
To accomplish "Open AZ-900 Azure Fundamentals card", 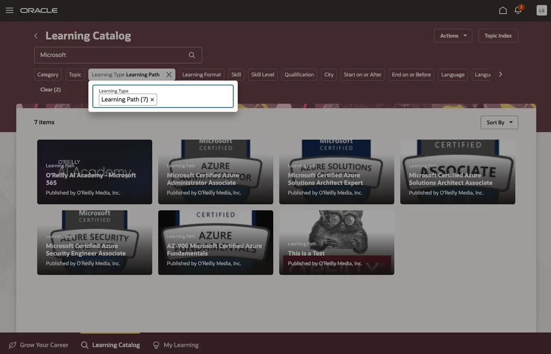I will coord(216,243).
